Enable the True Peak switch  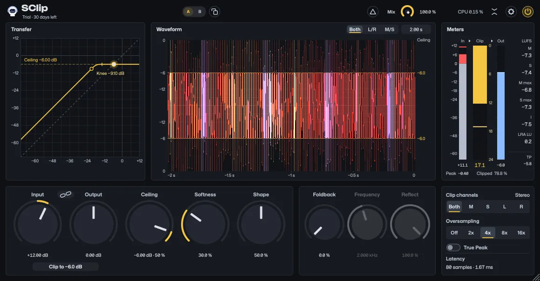[x=453, y=248]
